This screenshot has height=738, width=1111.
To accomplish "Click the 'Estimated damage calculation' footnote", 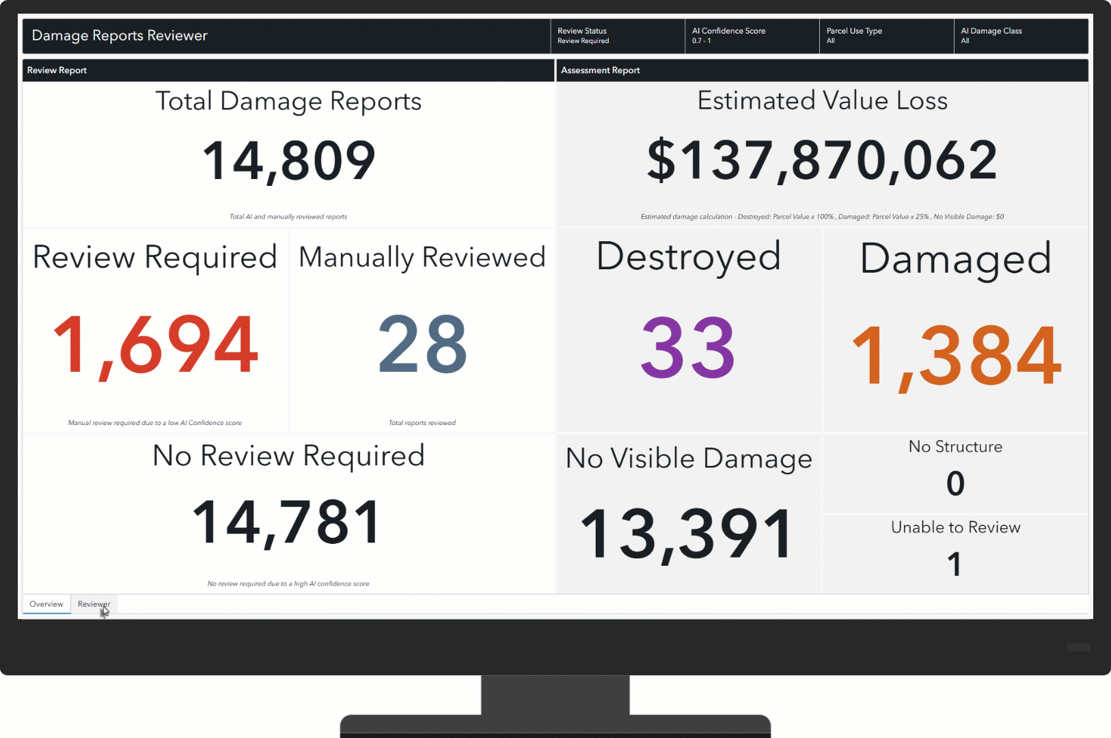I will pyautogui.click(x=823, y=217).
